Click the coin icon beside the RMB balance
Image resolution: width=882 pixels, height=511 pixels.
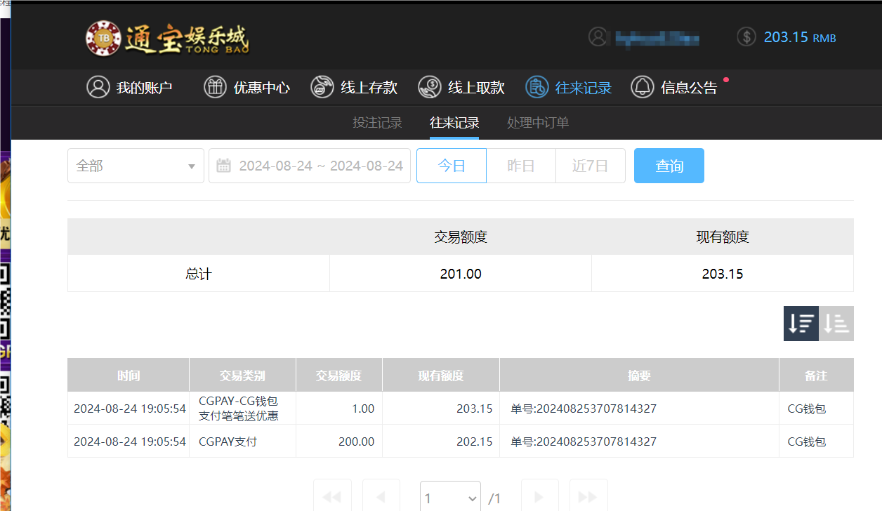[746, 36]
